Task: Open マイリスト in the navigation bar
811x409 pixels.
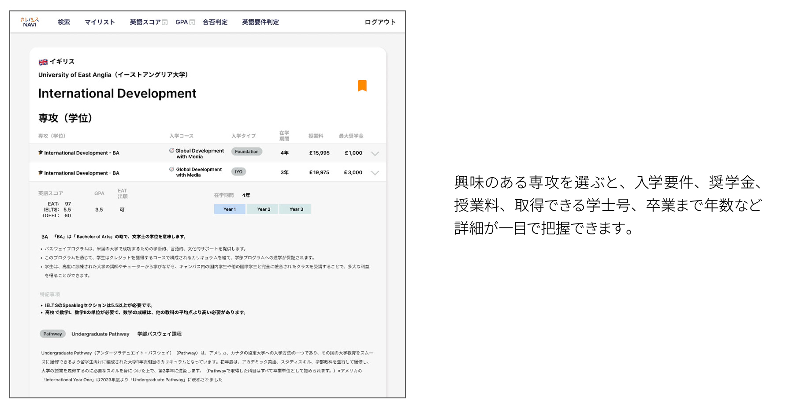Action: 100,22
